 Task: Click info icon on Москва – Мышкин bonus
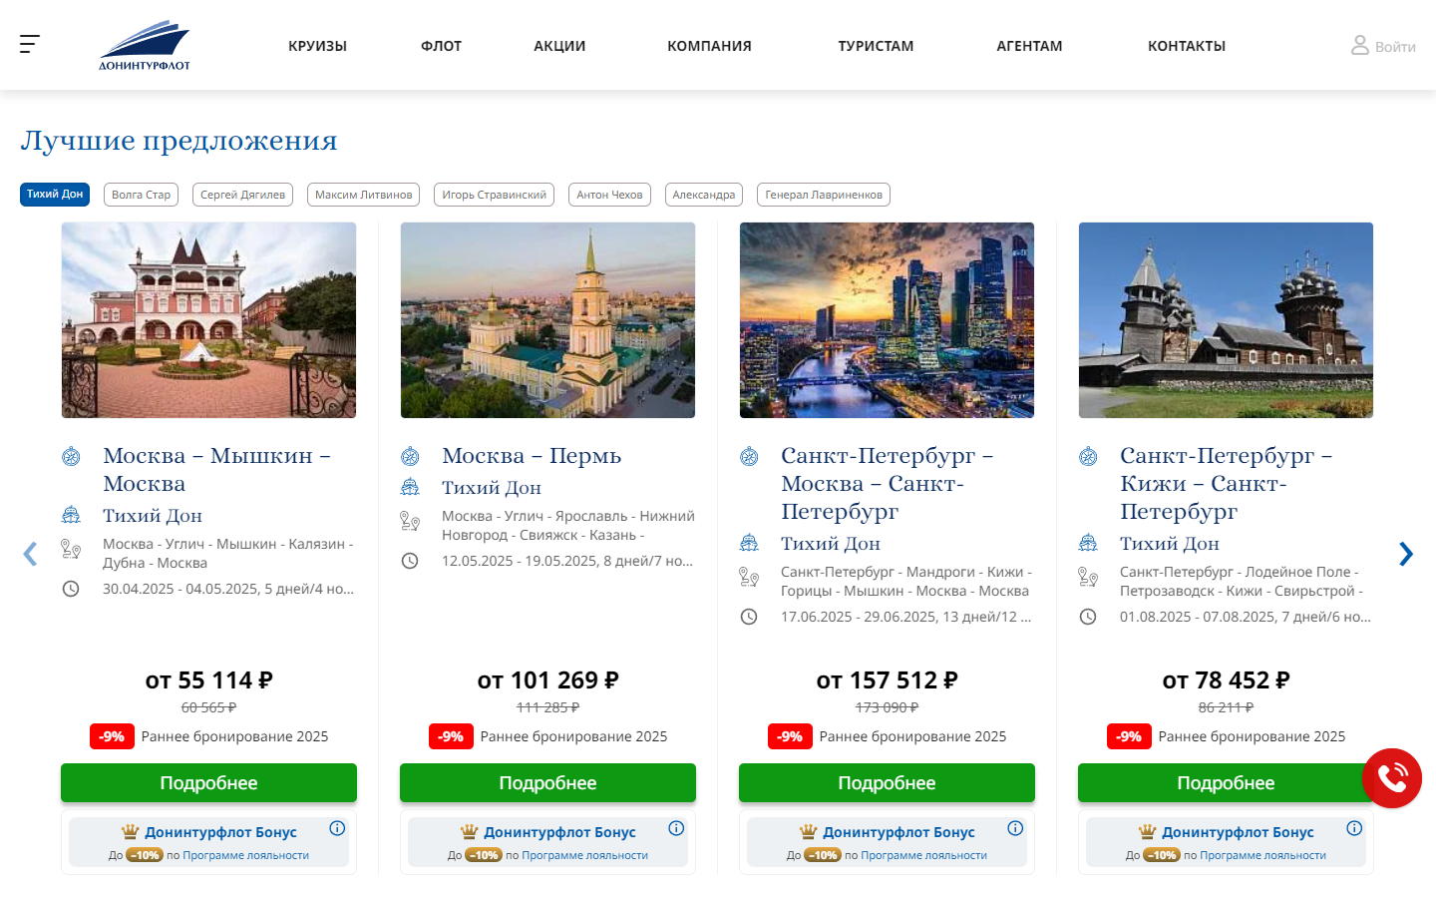337,828
